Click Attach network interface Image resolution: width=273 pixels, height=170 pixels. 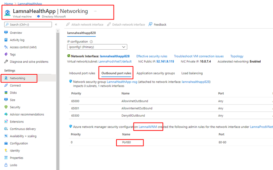[85, 25]
